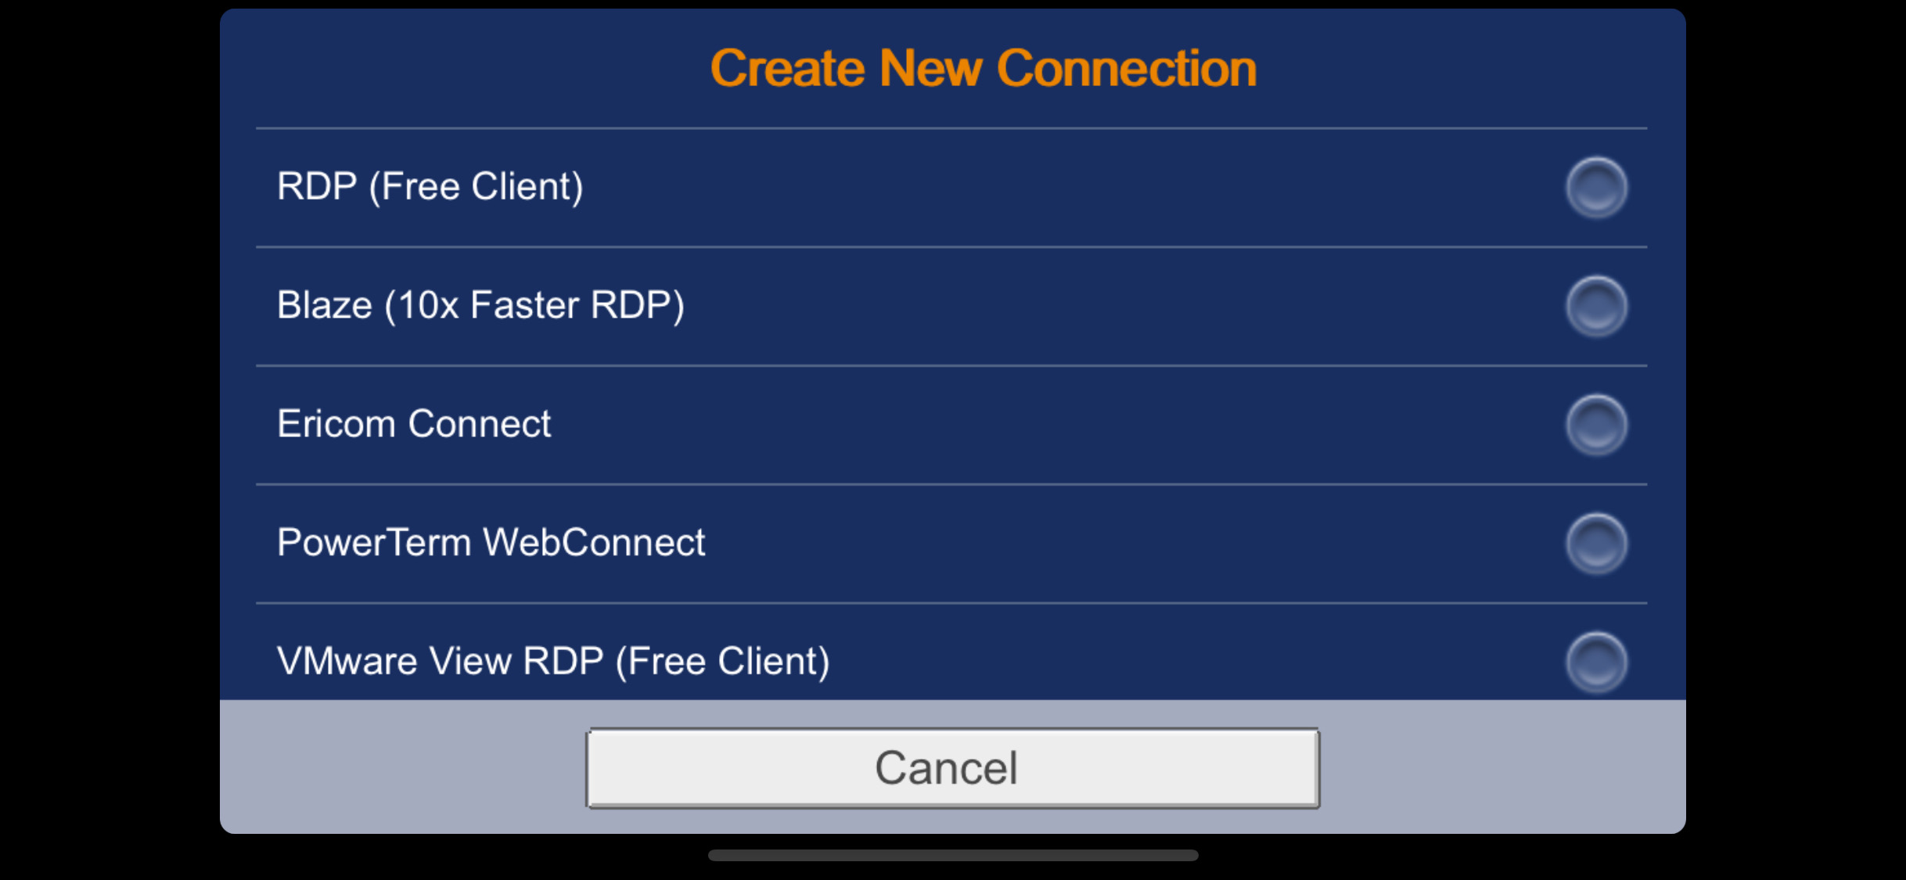Viewport: 1906px width, 880px height.
Task: Select the Ericom Connect radio button
Action: coord(1596,425)
